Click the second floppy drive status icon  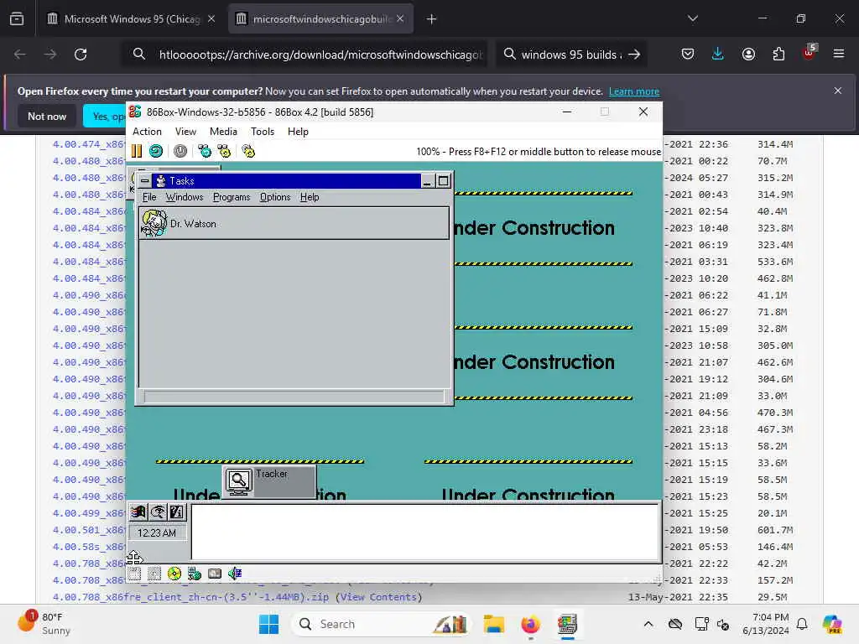(x=154, y=574)
